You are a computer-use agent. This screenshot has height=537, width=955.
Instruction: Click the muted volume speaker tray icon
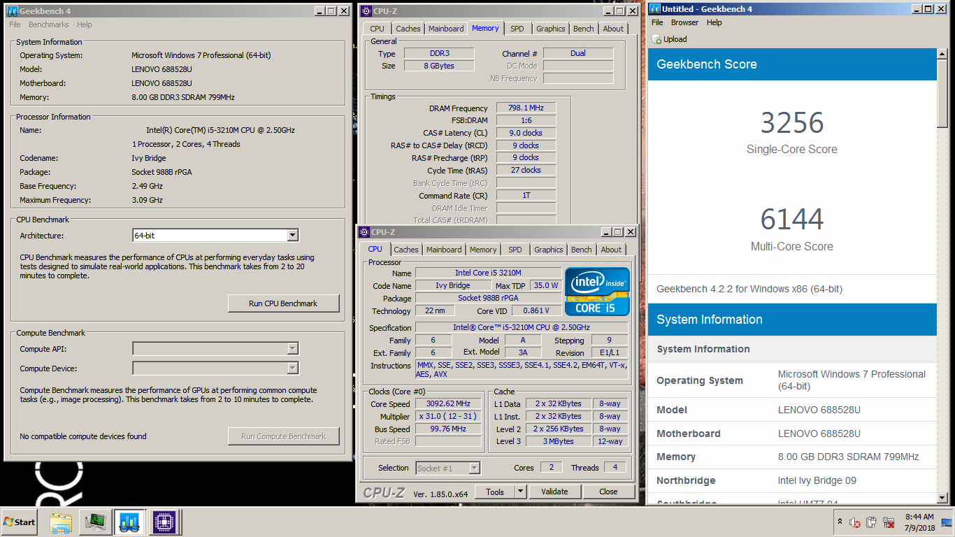[854, 522]
